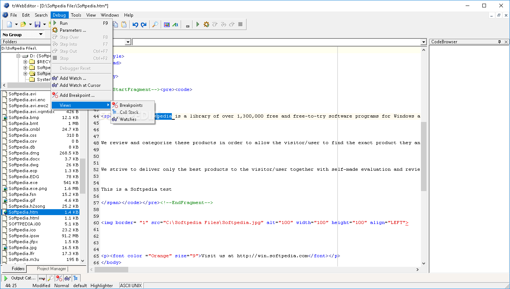Open the Tools menu
Viewport: 510px width, 289px height.
click(76, 15)
